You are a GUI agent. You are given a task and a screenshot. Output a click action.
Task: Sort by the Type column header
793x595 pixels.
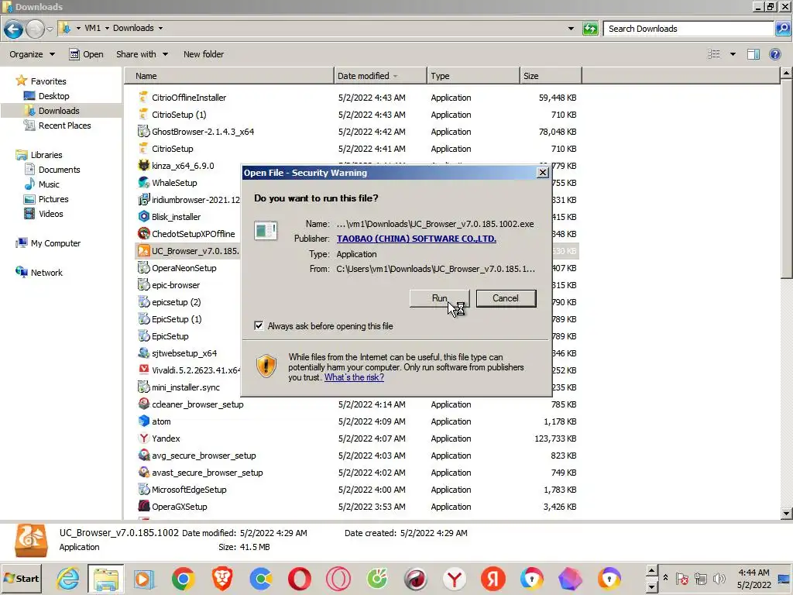(473, 76)
